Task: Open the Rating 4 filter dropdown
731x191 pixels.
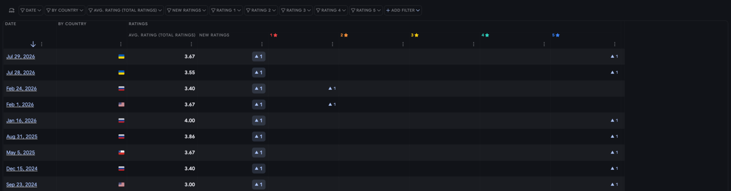Action: [x=331, y=10]
